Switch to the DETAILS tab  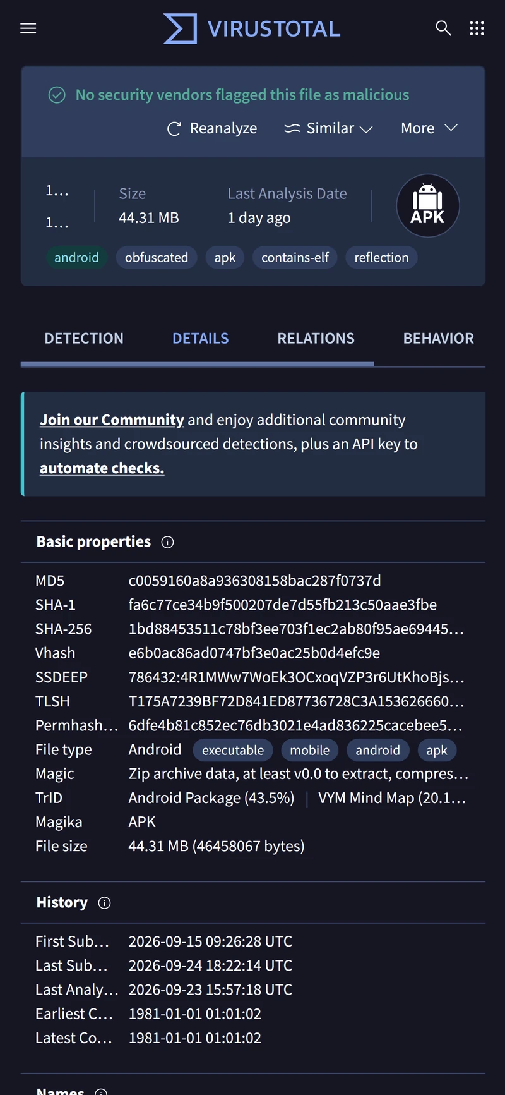click(201, 339)
